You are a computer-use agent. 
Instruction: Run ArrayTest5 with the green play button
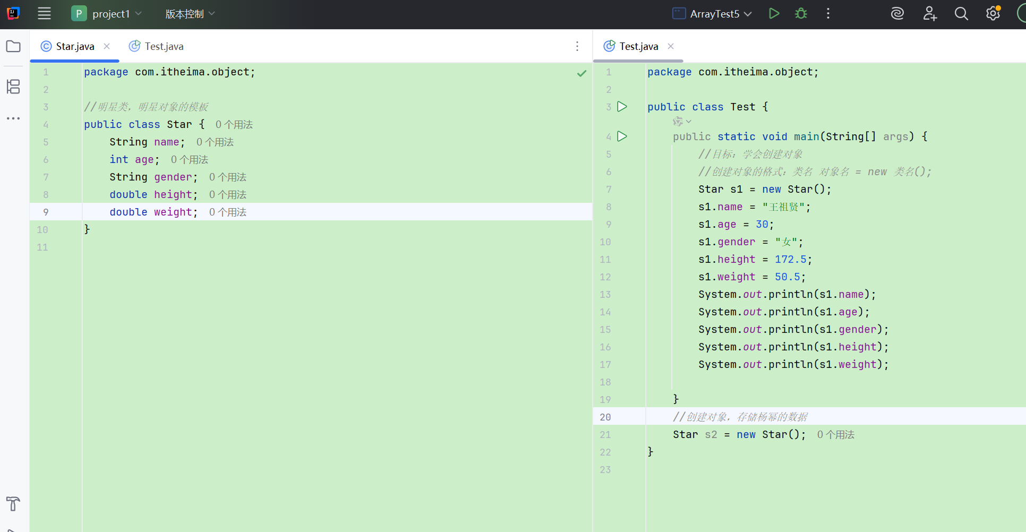click(x=774, y=14)
